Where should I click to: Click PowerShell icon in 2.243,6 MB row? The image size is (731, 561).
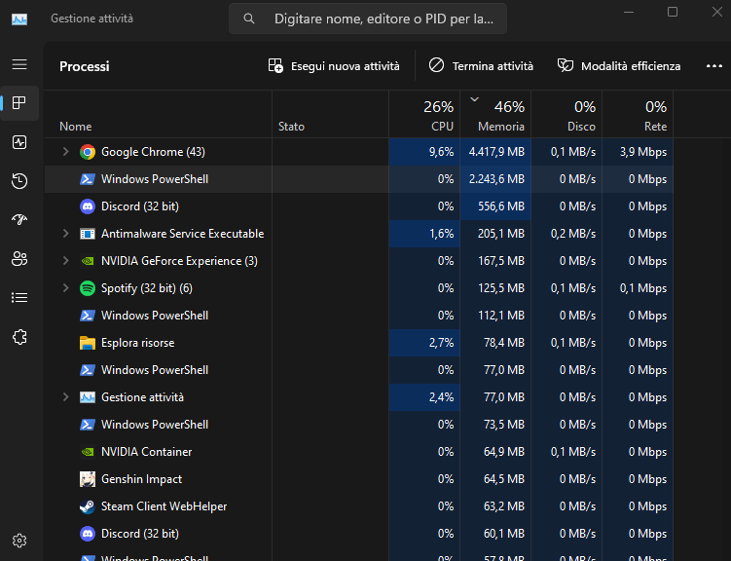[88, 179]
